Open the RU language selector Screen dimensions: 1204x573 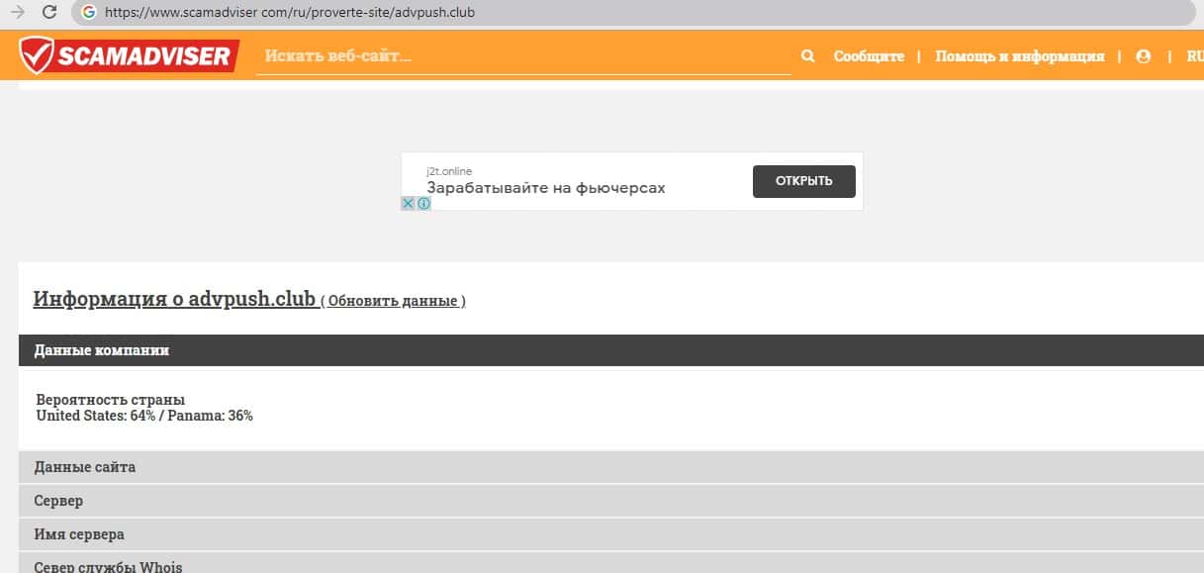point(1194,56)
